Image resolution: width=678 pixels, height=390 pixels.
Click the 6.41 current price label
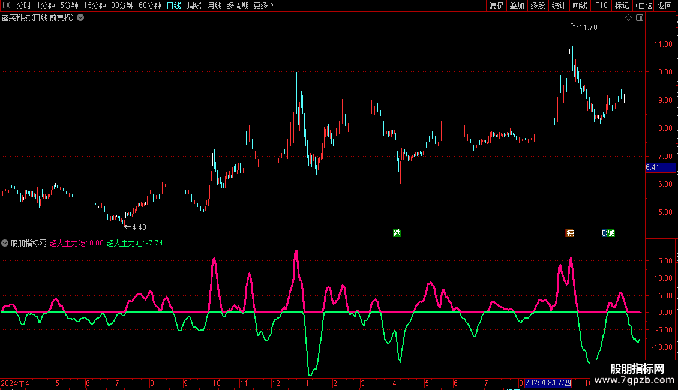tap(660, 167)
